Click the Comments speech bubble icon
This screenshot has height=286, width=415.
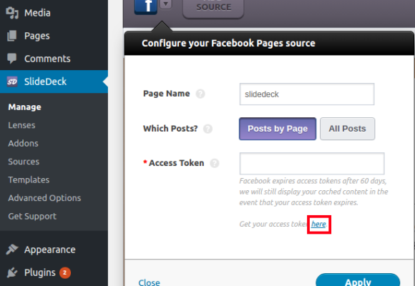click(12, 59)
